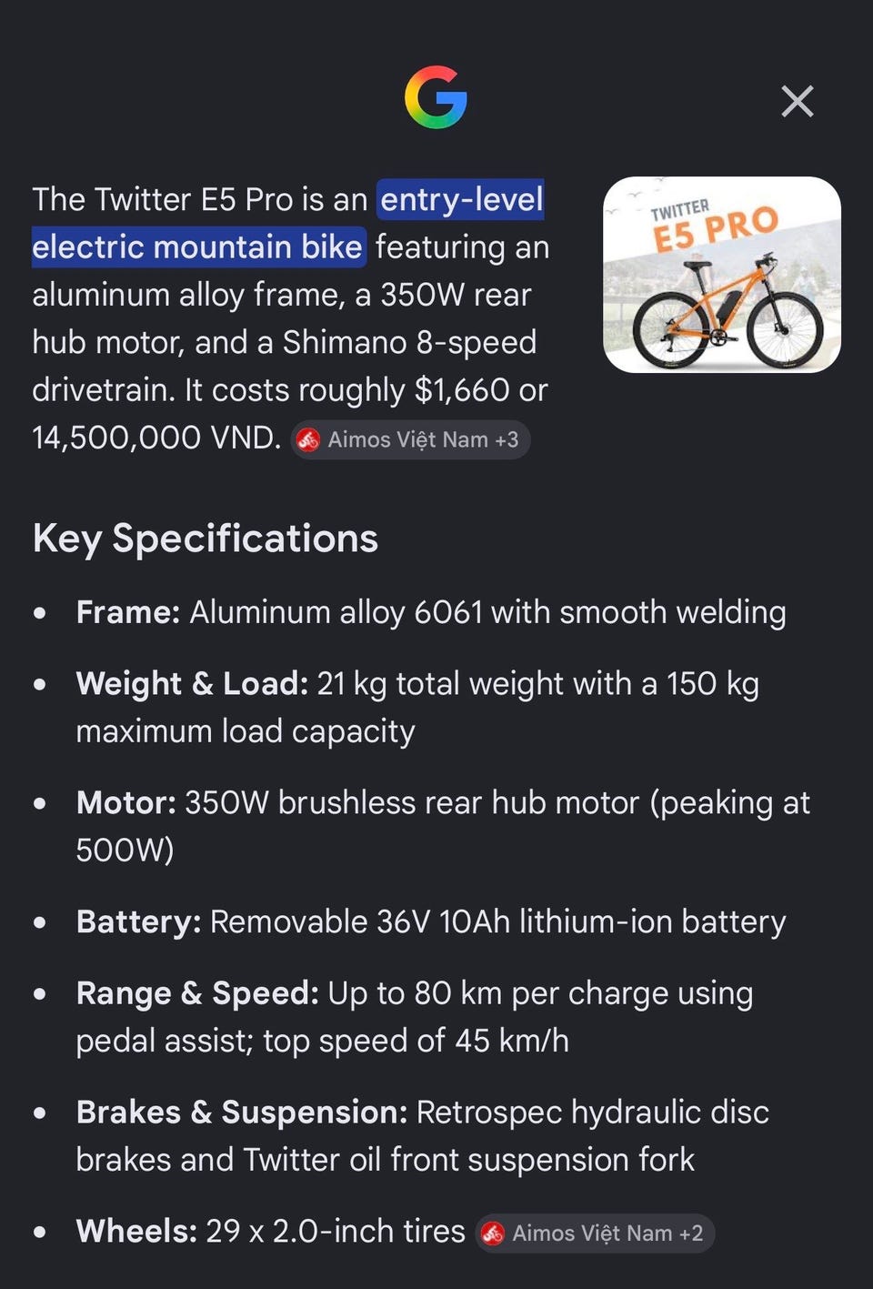Click the Wheels specification label
873x1289 pixels.
(136, 1231)
